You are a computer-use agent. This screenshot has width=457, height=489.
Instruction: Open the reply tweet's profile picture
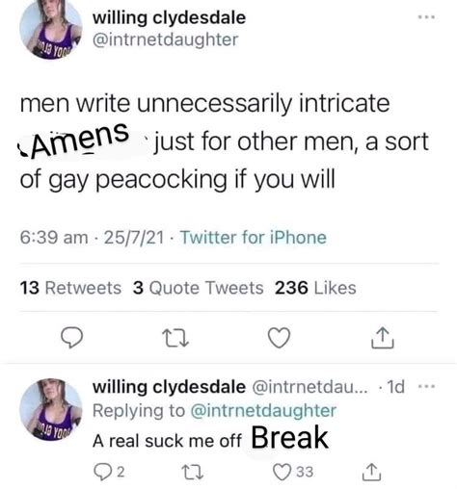tap(51, 409)
